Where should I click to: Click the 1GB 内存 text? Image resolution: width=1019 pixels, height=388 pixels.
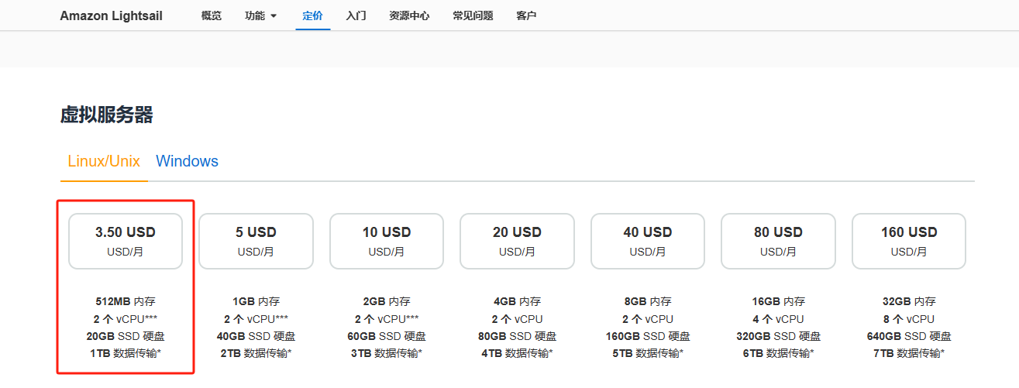(x=256, y=301)
